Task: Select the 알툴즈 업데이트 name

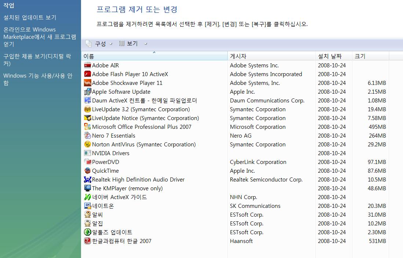Action: (112, 232)
